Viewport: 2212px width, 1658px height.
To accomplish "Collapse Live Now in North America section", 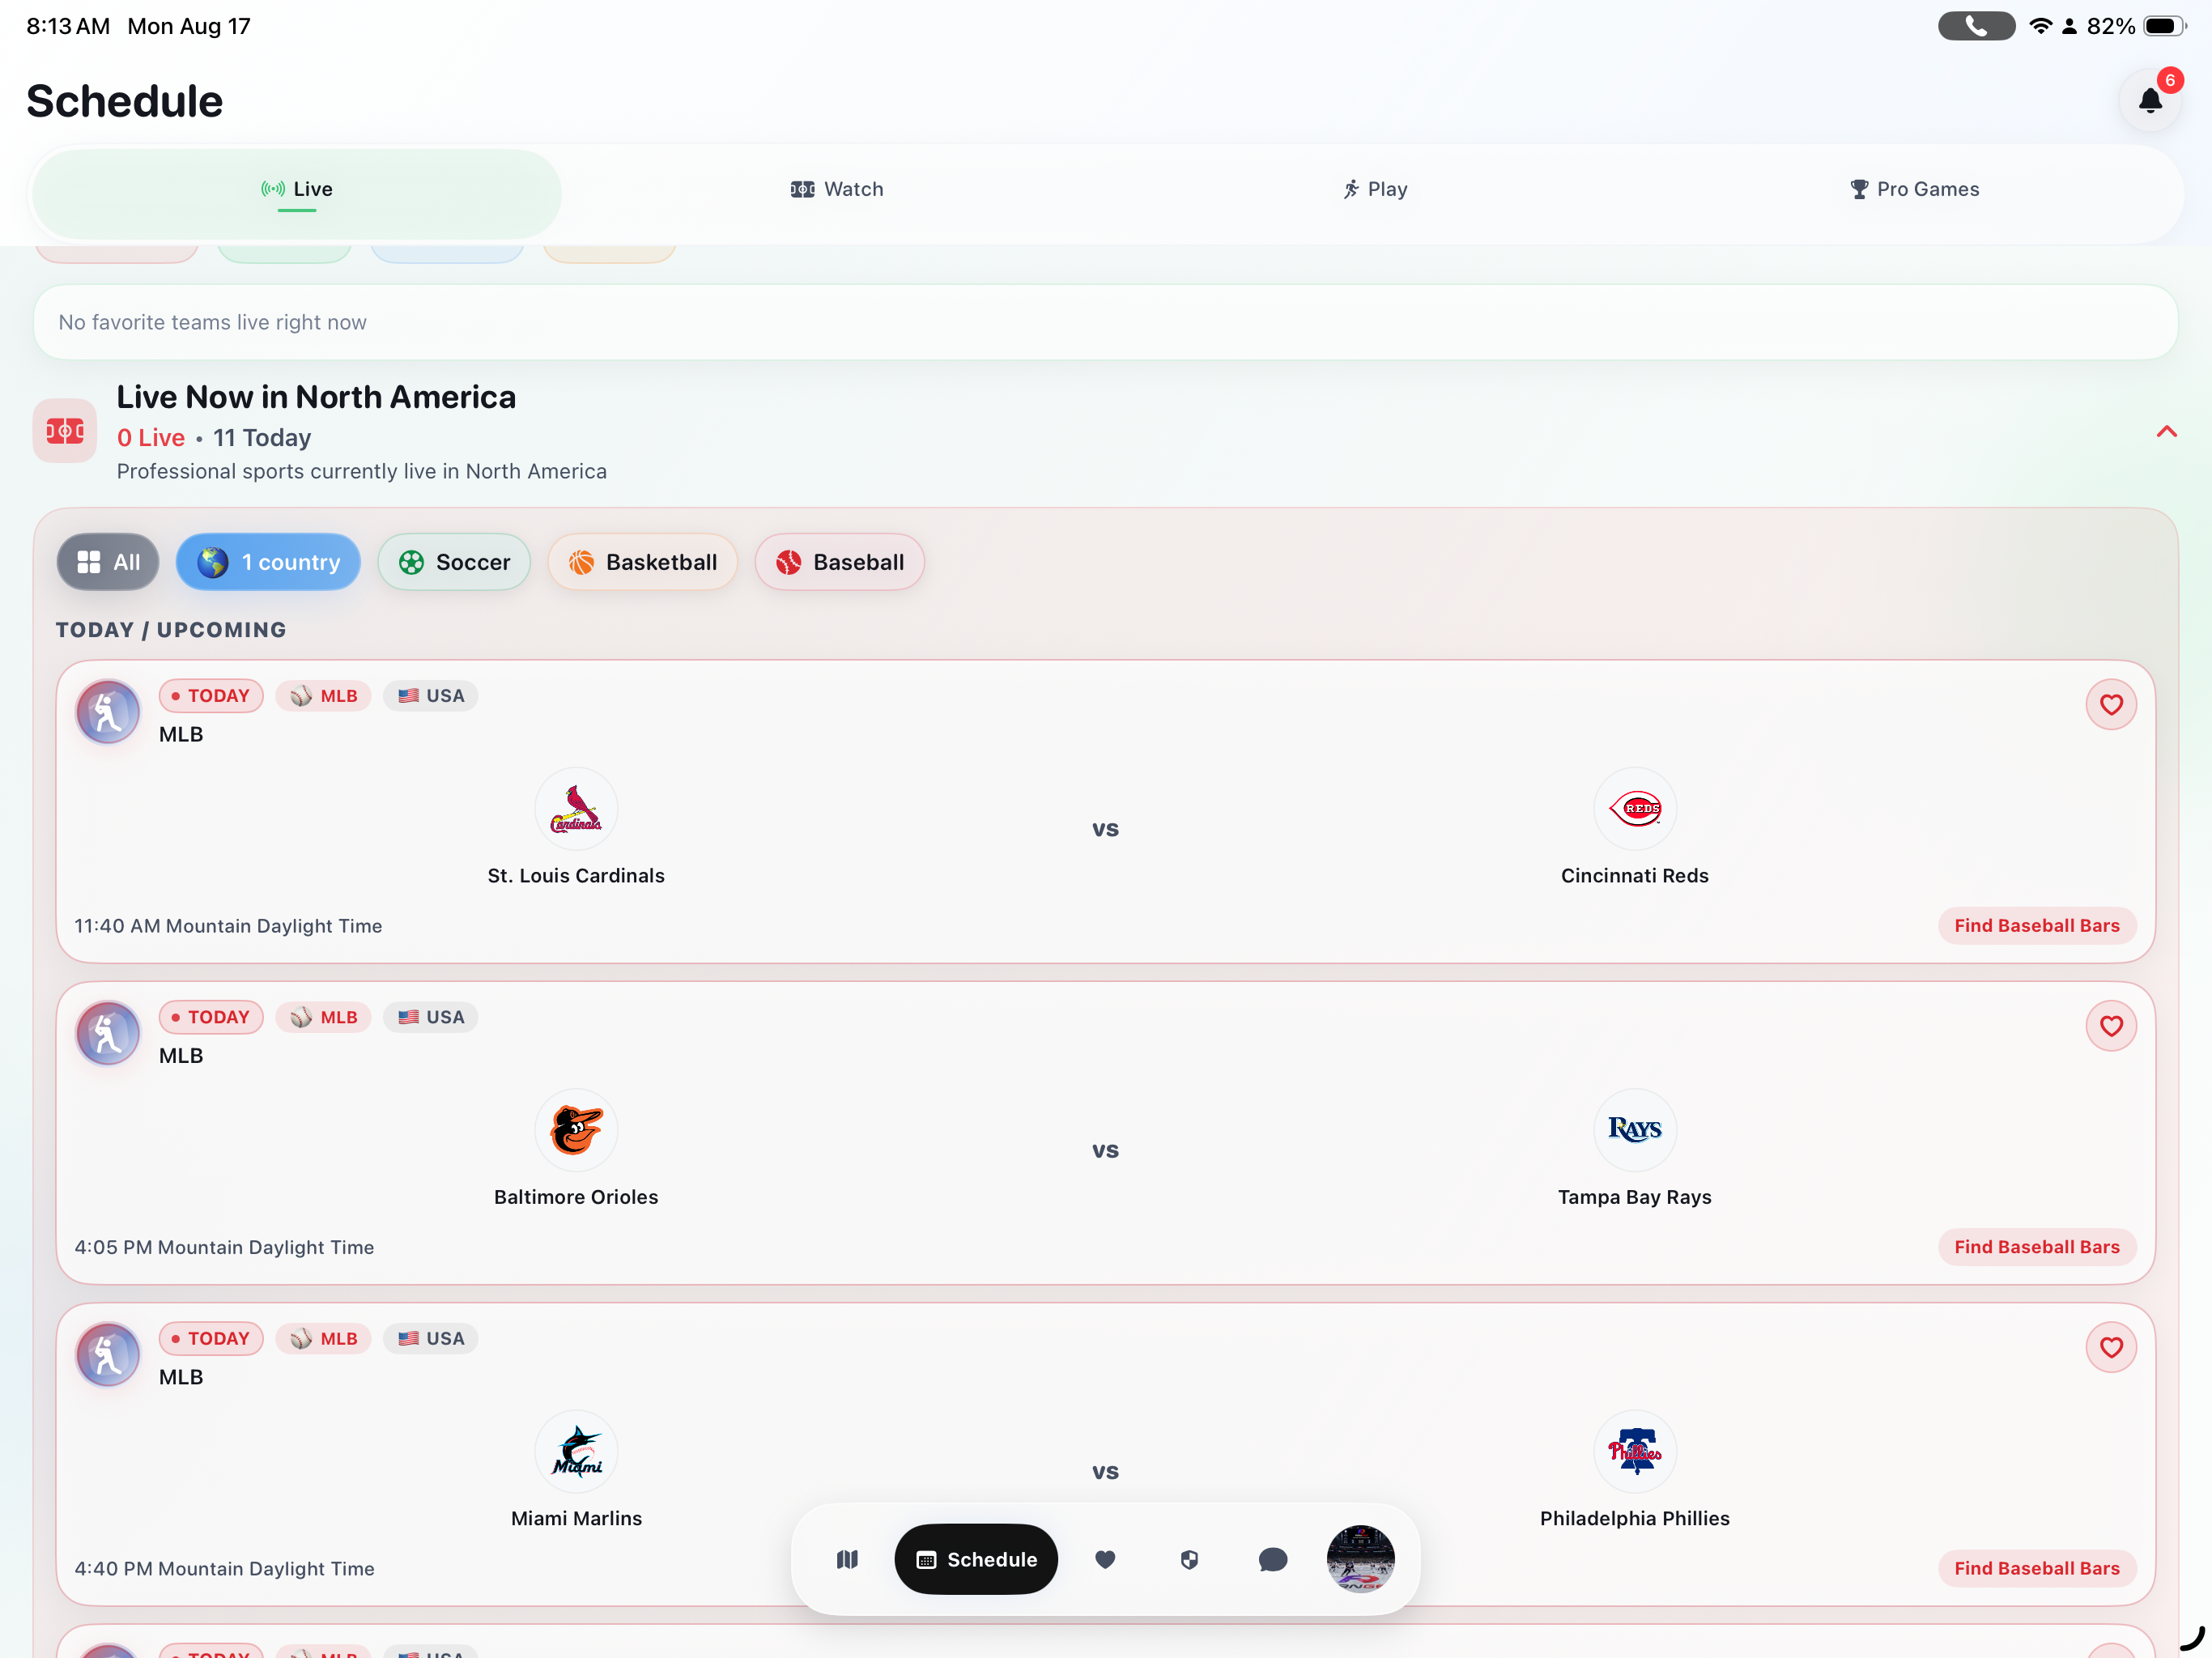I will [x=2166, y=432].
